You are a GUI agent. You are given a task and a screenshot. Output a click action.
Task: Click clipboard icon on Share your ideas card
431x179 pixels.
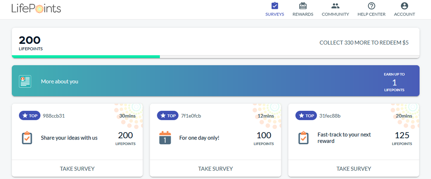pos(27,138)
